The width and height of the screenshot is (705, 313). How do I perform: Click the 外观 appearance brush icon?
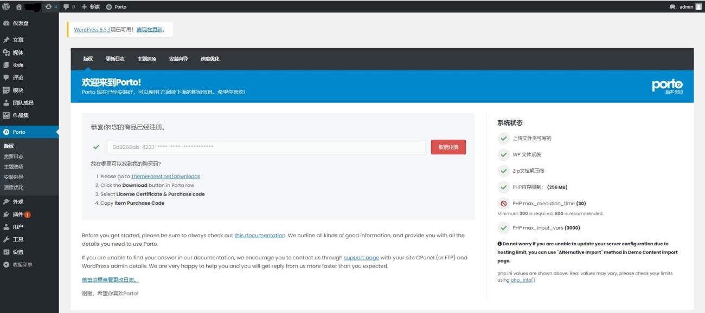click(7, 201)
